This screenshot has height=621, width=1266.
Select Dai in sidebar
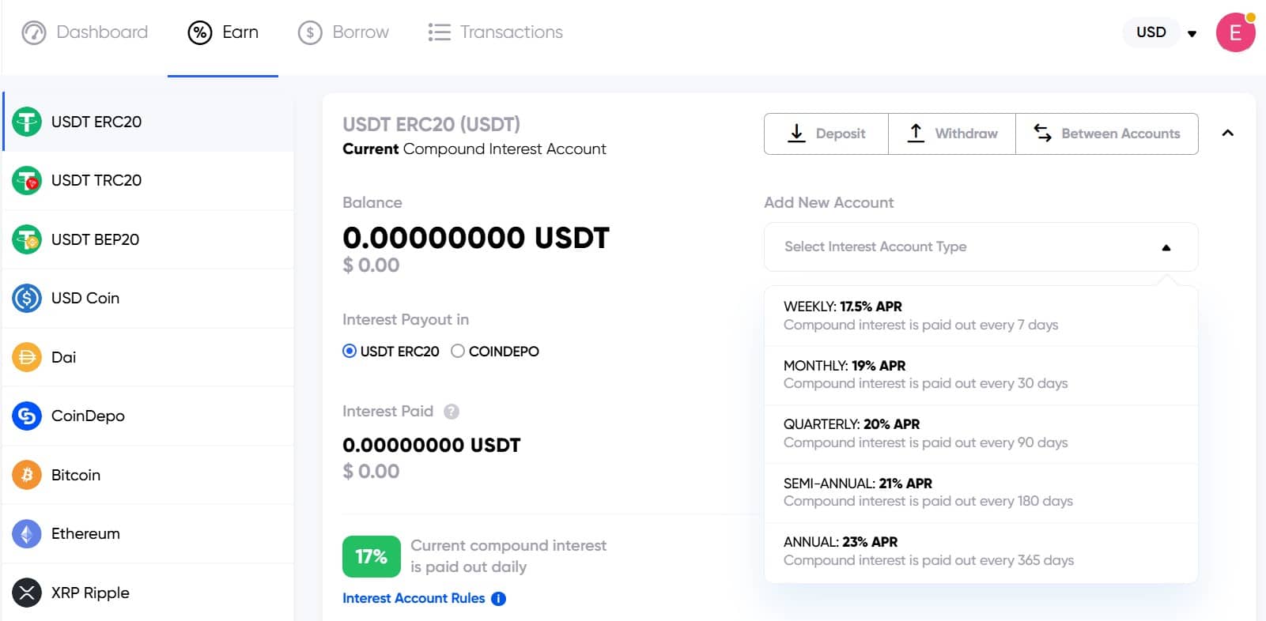[149, 357]
